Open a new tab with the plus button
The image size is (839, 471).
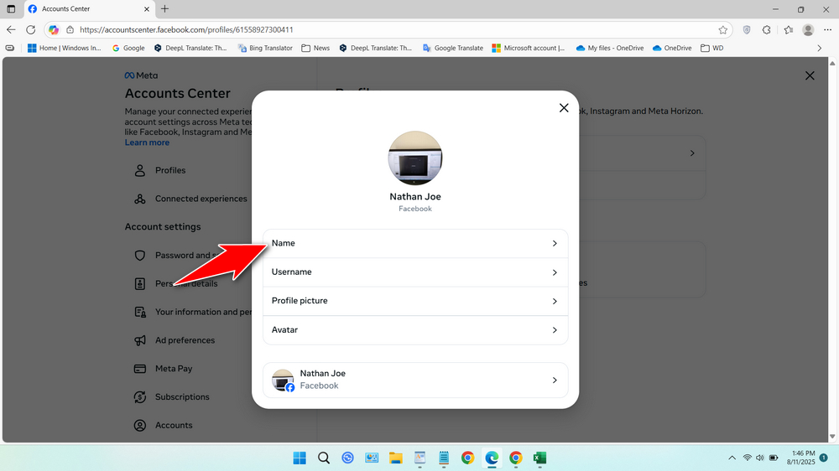[x=164, y=9]
